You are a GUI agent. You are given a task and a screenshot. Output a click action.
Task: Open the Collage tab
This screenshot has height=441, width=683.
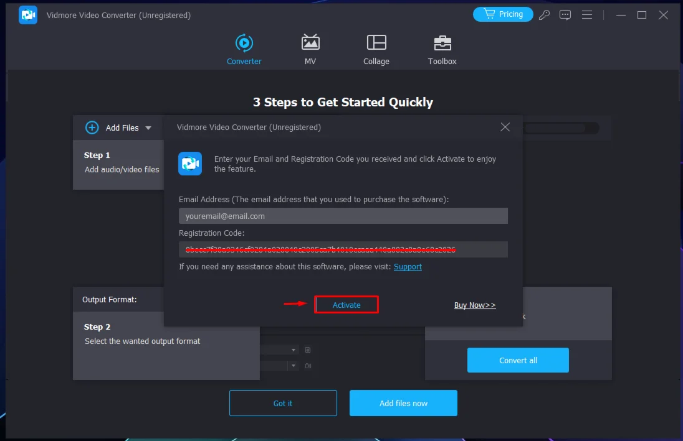(376, 50)
